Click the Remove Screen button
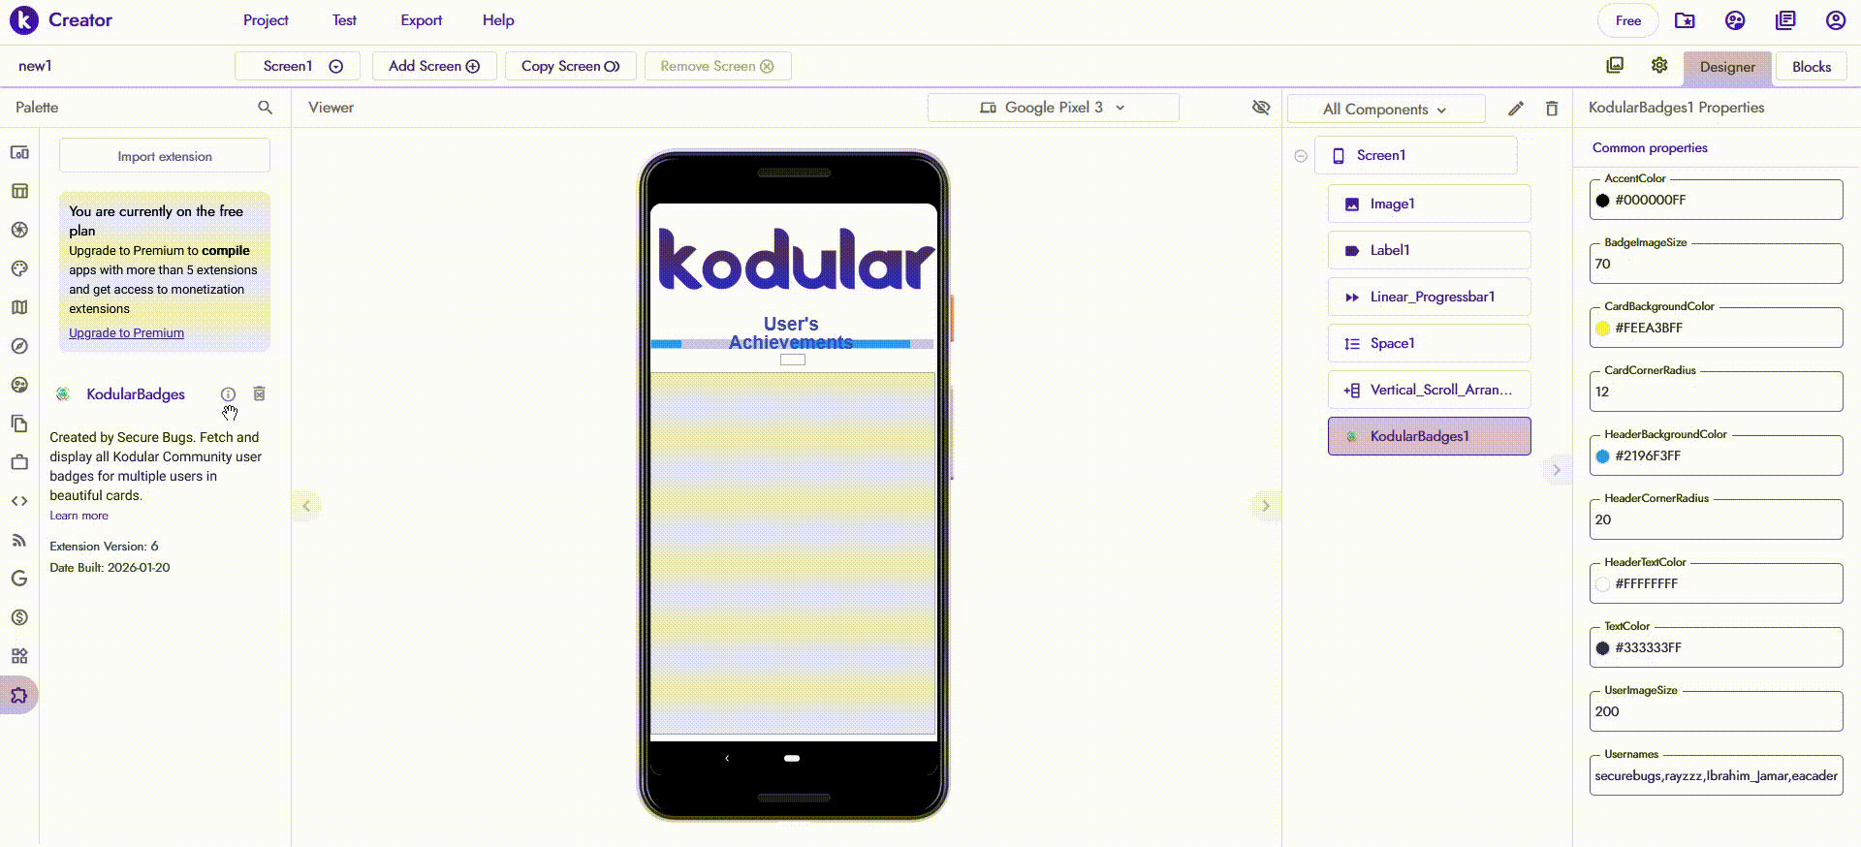1861x847 pixels. (717, 66)
